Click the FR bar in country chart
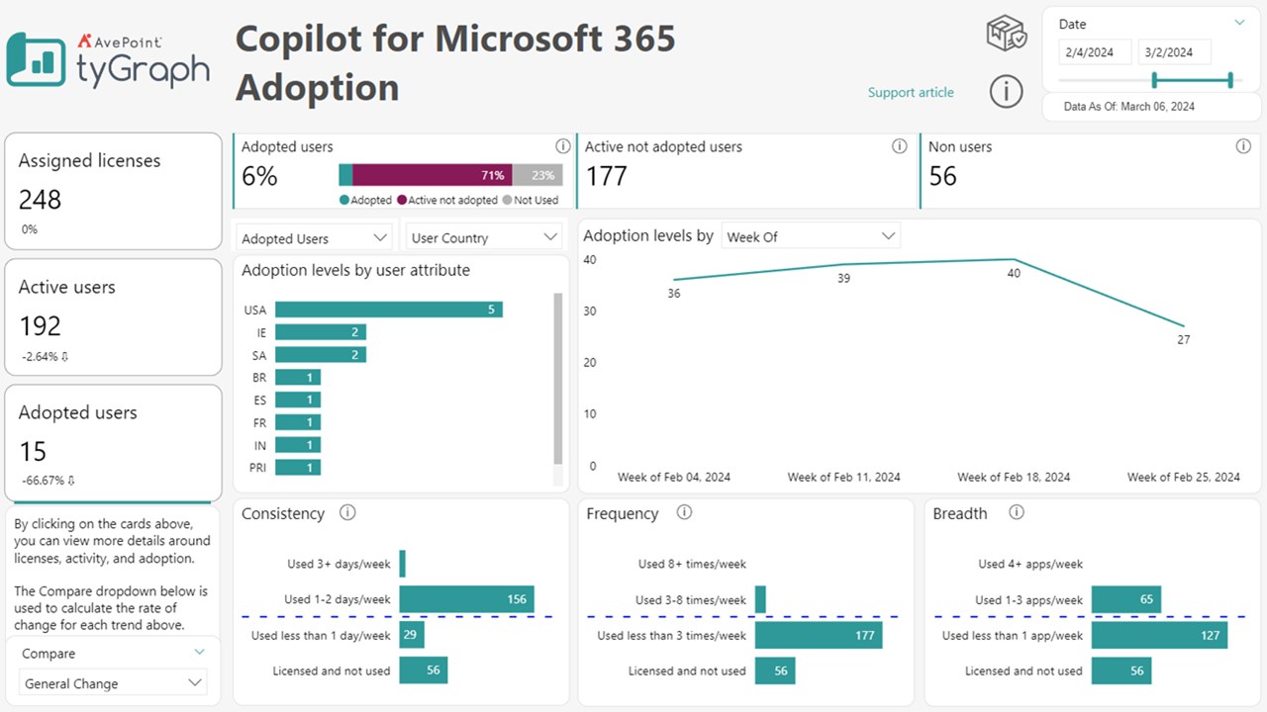The image size is (1267, 712). pyautogui.click(x=298, y=422)
